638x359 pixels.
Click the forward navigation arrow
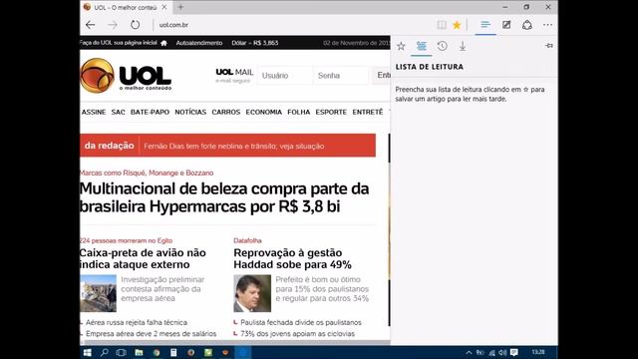[x=113, y=25]
